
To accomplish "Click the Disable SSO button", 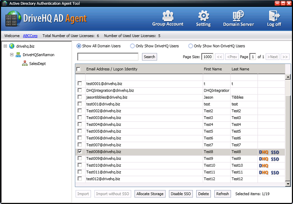I will click(181, 194).
